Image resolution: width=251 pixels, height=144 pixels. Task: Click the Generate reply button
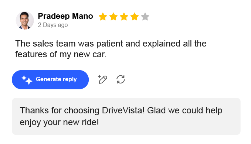[50, 80]
